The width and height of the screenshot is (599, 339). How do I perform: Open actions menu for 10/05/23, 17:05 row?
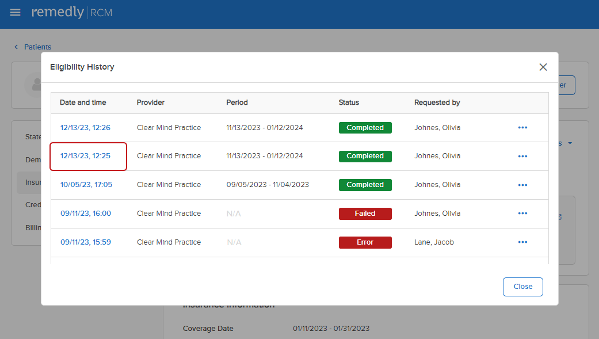pos(522,185)
